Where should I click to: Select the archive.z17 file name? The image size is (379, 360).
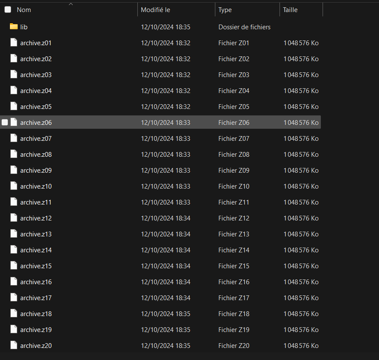pos(36,298)
